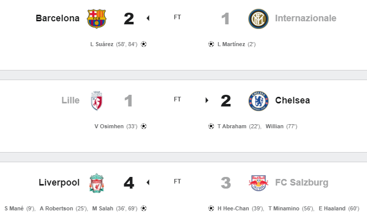
Task: Open the Barcelona team name link
Action: 57,18
